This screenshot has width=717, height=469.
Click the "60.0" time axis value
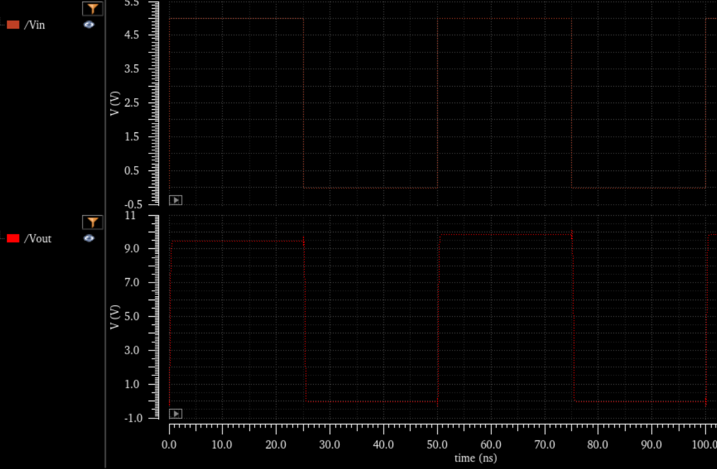490,445
